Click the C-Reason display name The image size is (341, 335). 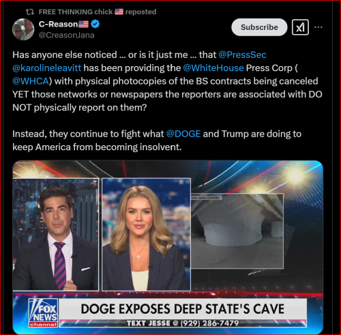[x=58, y=24]
